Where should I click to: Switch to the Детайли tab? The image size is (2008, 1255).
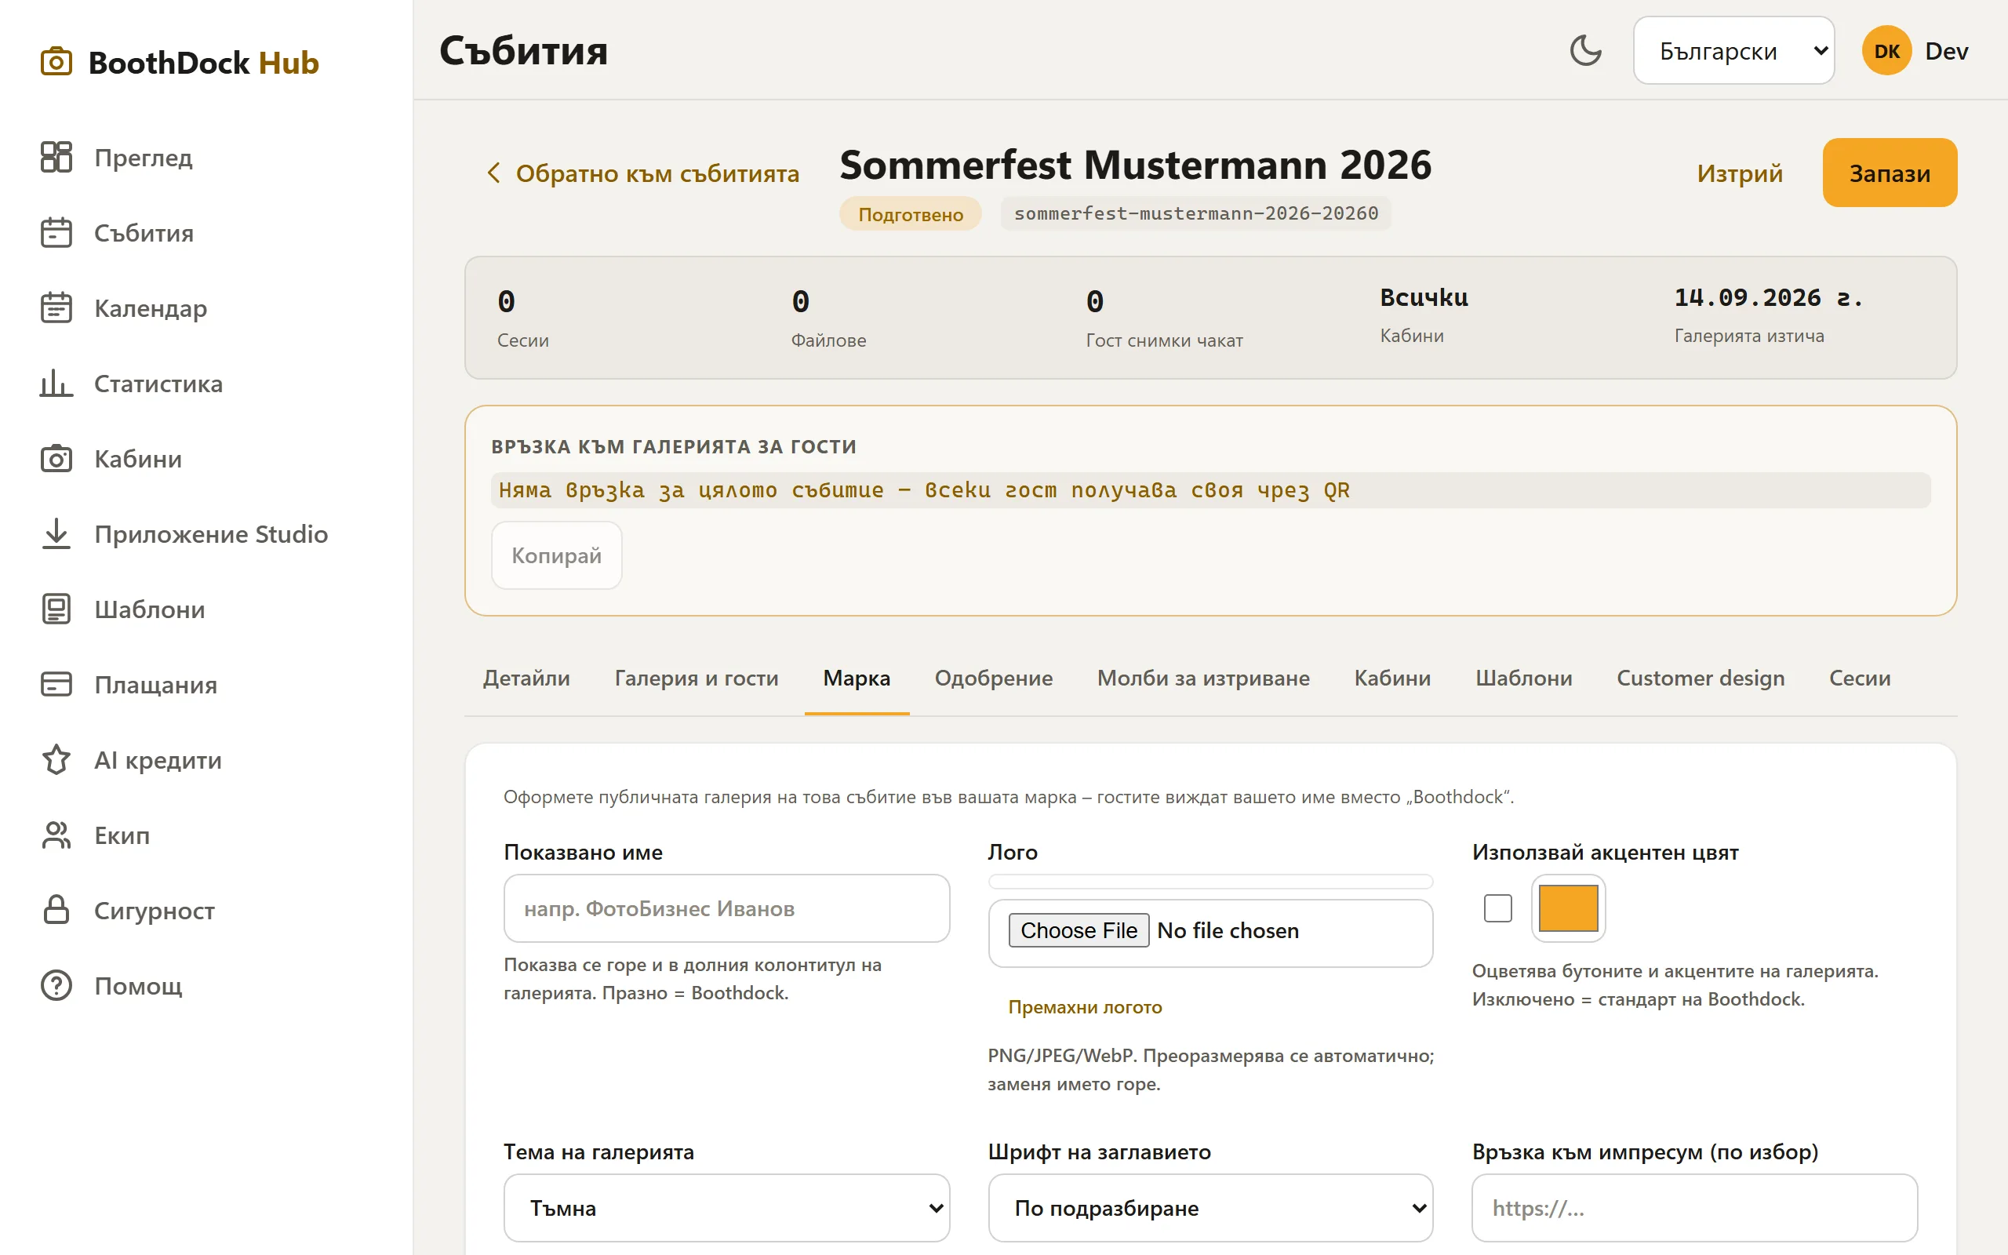click(527, 678)
